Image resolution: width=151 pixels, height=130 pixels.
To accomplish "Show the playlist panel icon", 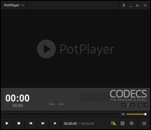I will (123, 123).
